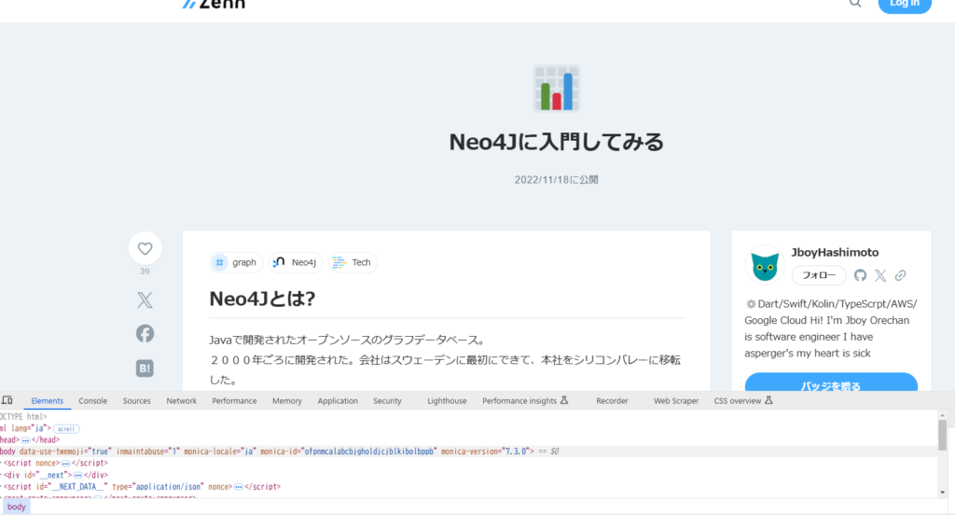Viewport: 955px width, 515px height.
Task: Open the graph topic tag
Action: coord(236,262)
